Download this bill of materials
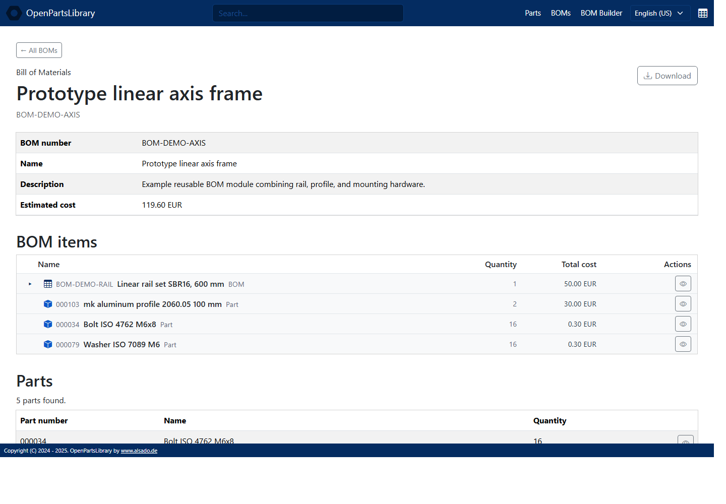This screenshot has height=504, width=726. [667, 76]
